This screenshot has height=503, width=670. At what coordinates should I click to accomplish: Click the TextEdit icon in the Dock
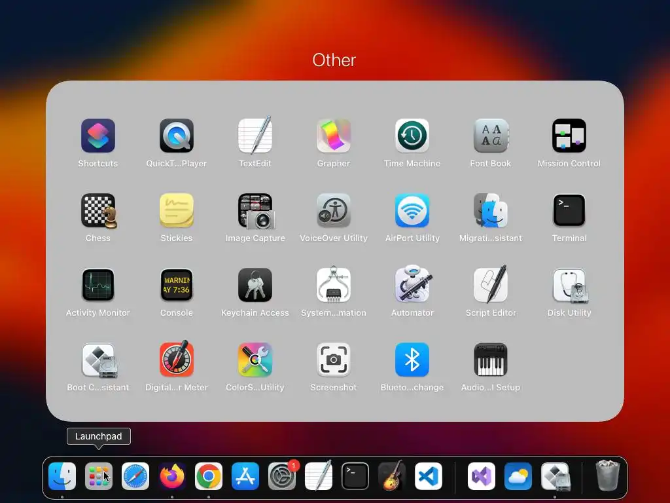tap(319, 475)
